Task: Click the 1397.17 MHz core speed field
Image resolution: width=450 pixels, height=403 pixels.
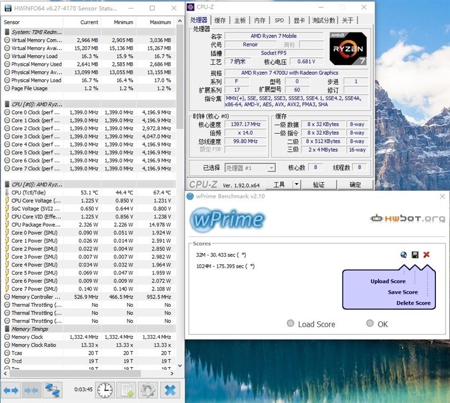Action: 245,124
